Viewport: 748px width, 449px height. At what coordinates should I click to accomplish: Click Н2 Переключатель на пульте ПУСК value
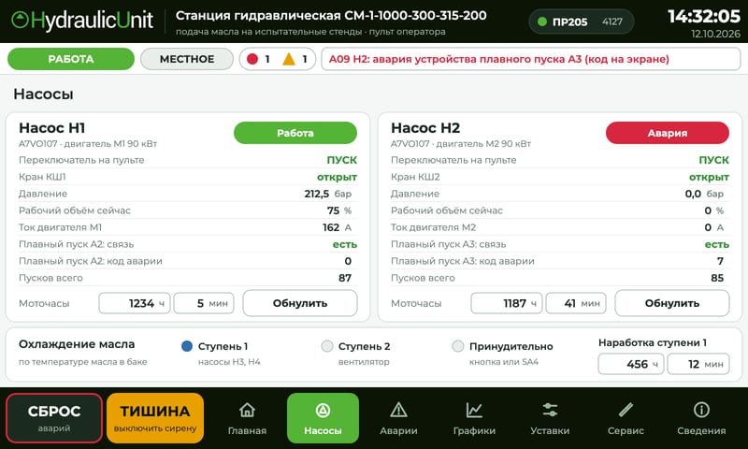[x=714, y=160]
